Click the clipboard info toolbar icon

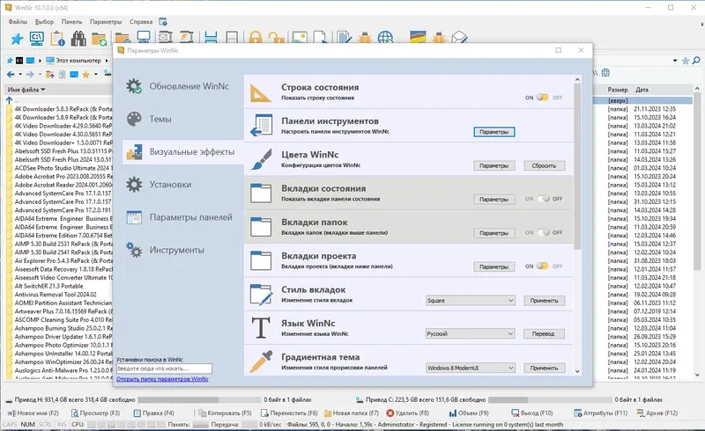57,39
